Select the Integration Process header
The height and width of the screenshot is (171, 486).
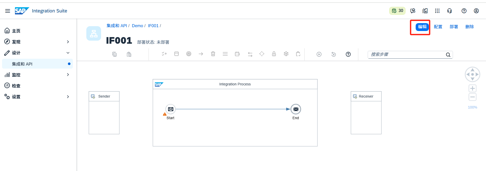tap(235, 84)
